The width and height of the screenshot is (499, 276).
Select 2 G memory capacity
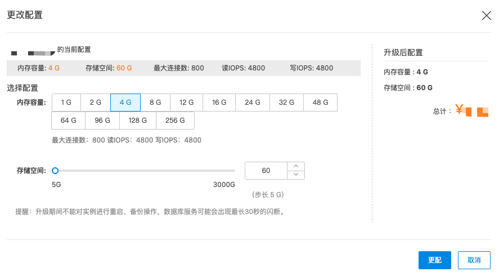pos(96,103)
